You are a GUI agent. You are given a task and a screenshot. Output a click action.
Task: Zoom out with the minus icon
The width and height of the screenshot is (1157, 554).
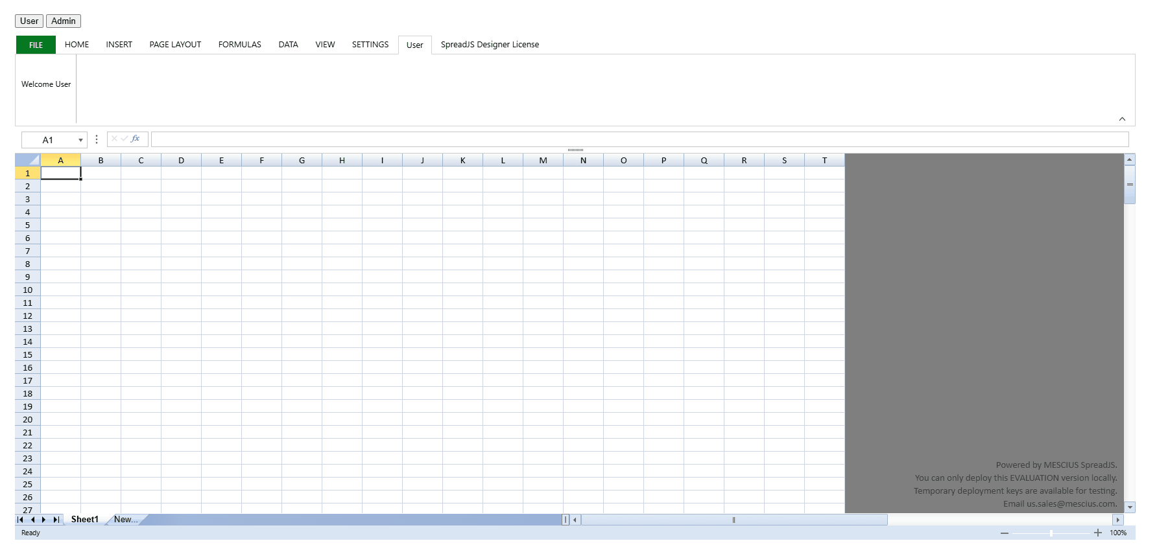[1005, 533]
